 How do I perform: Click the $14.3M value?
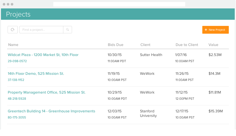(x=214, y=74)
